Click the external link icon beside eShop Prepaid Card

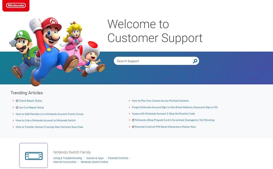coord(133,120)
